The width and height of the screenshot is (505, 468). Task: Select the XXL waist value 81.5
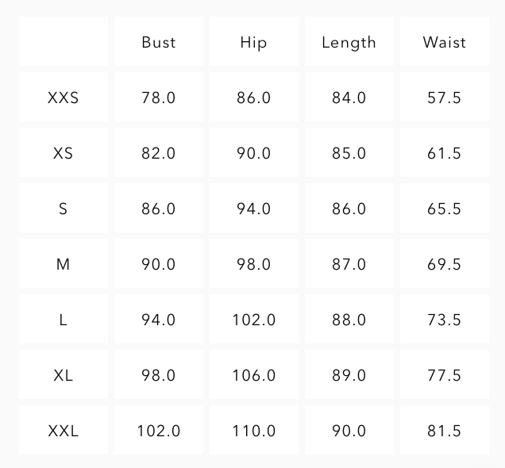point(445,431)
